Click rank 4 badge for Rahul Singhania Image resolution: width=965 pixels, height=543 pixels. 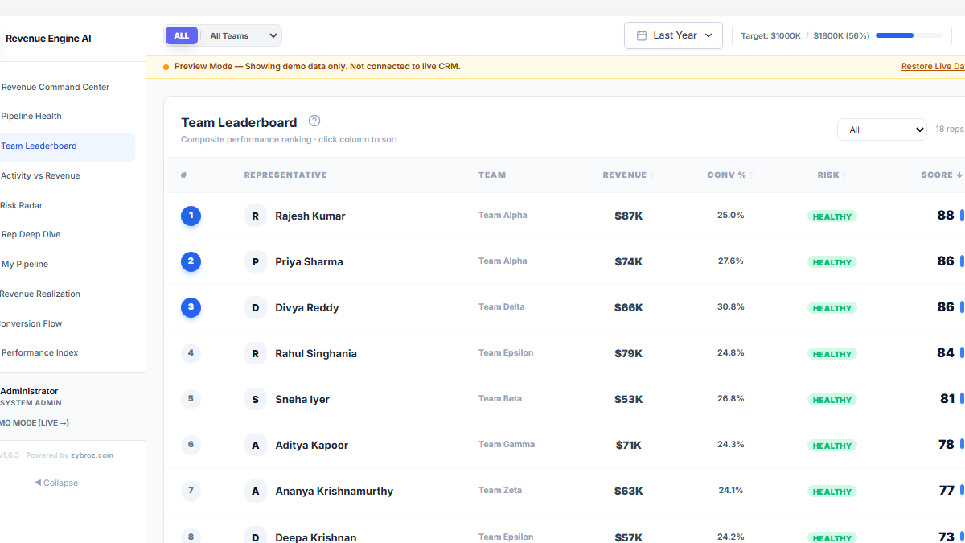[x=191, y=352]
